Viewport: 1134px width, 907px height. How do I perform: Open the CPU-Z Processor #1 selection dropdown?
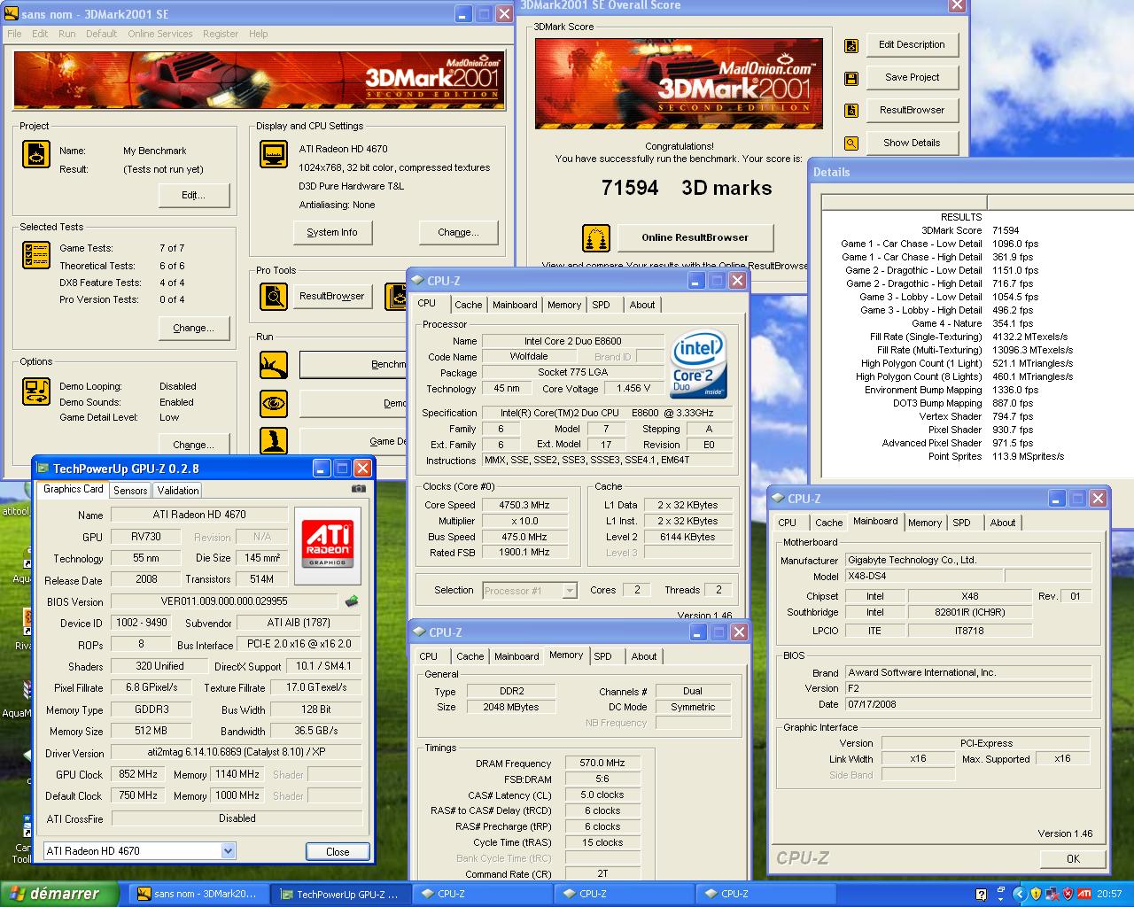[570, 591]
